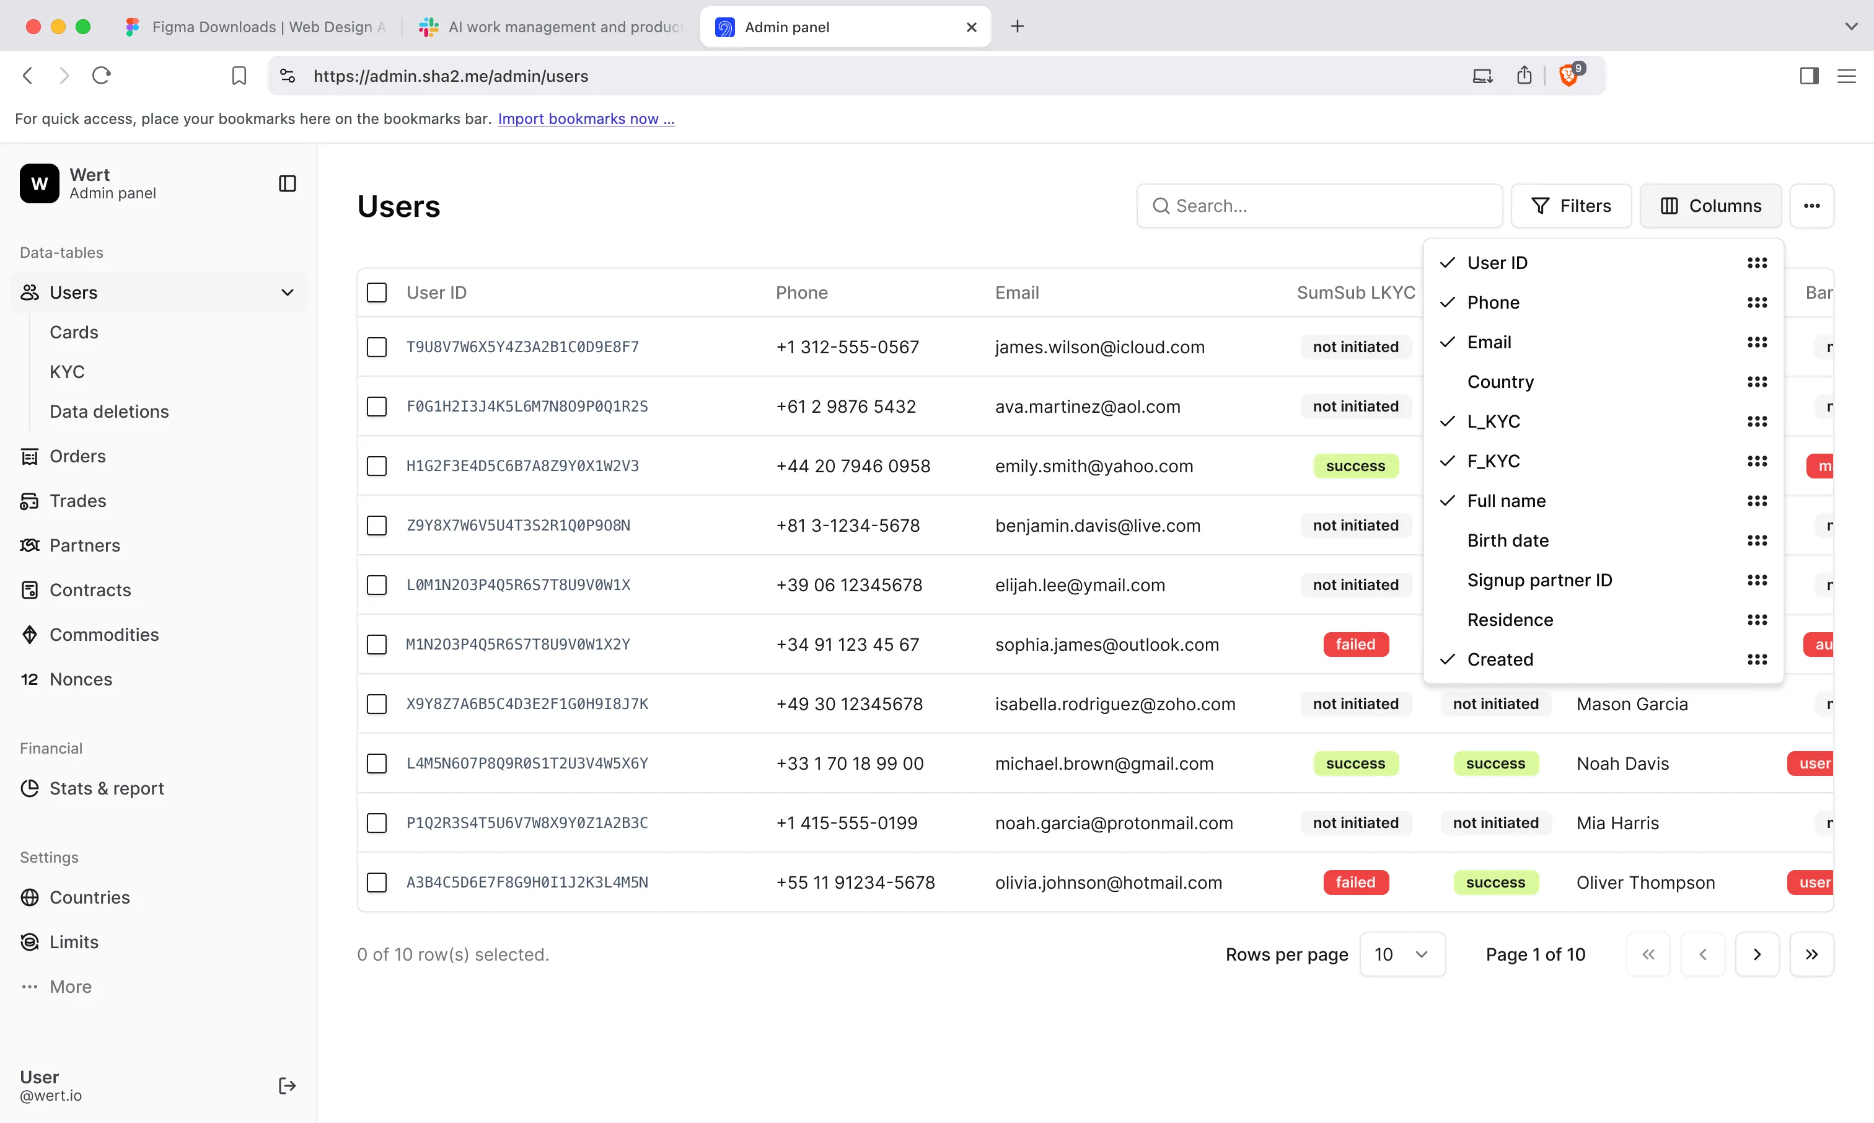Click the logout icon next to User @wert.io
The height and width of the screenshot is (1123, 1874).
[287, 1085]
